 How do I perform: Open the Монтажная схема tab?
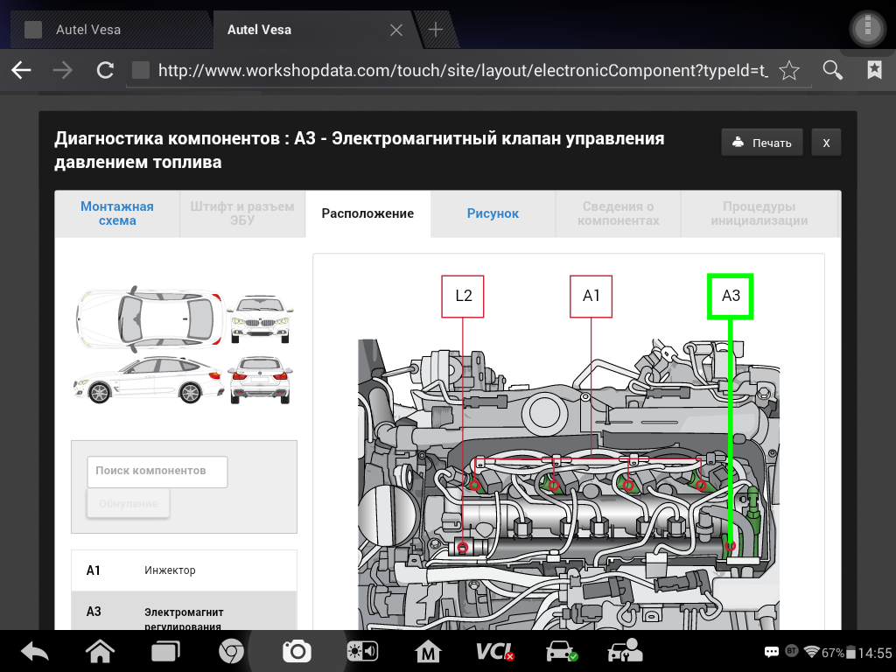(x=117, y=213)
